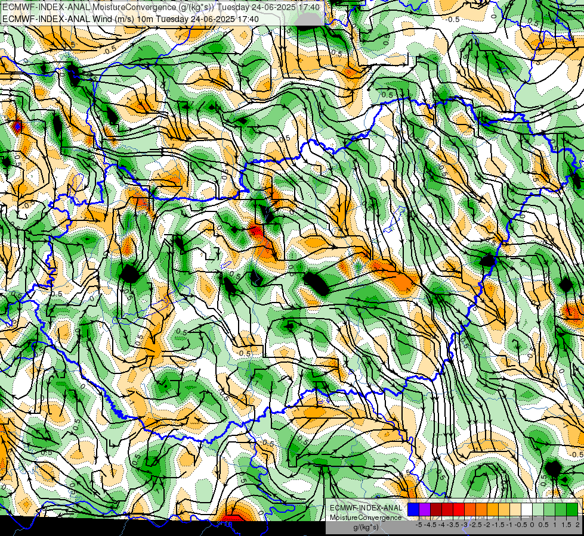The height and width of the screenshot is (536, 584).
Task: Pick the palest green legend swatch
Action: [x=538, y=509]
